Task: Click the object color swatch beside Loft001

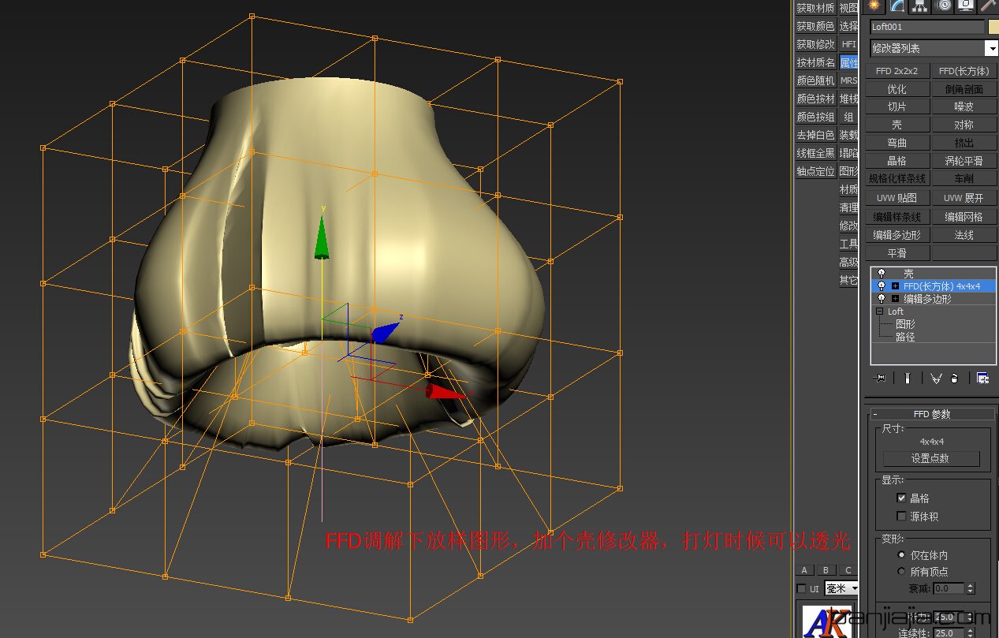Action: click(x=992, y=26)
